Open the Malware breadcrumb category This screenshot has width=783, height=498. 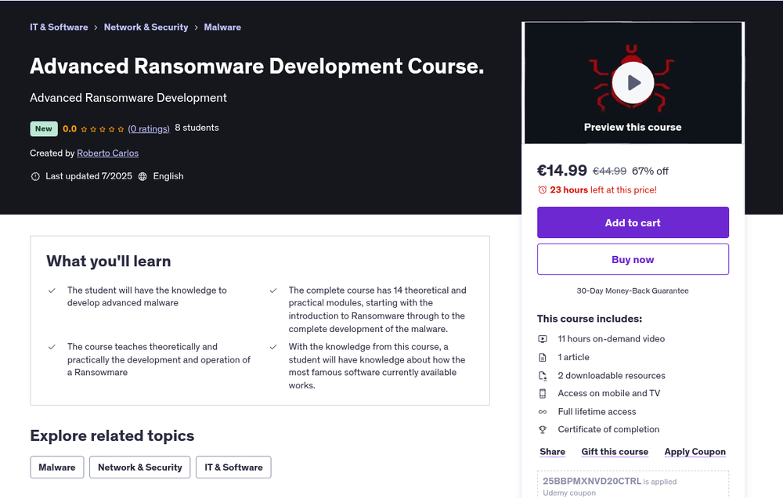pyautogui.click(x=222, y=27)
